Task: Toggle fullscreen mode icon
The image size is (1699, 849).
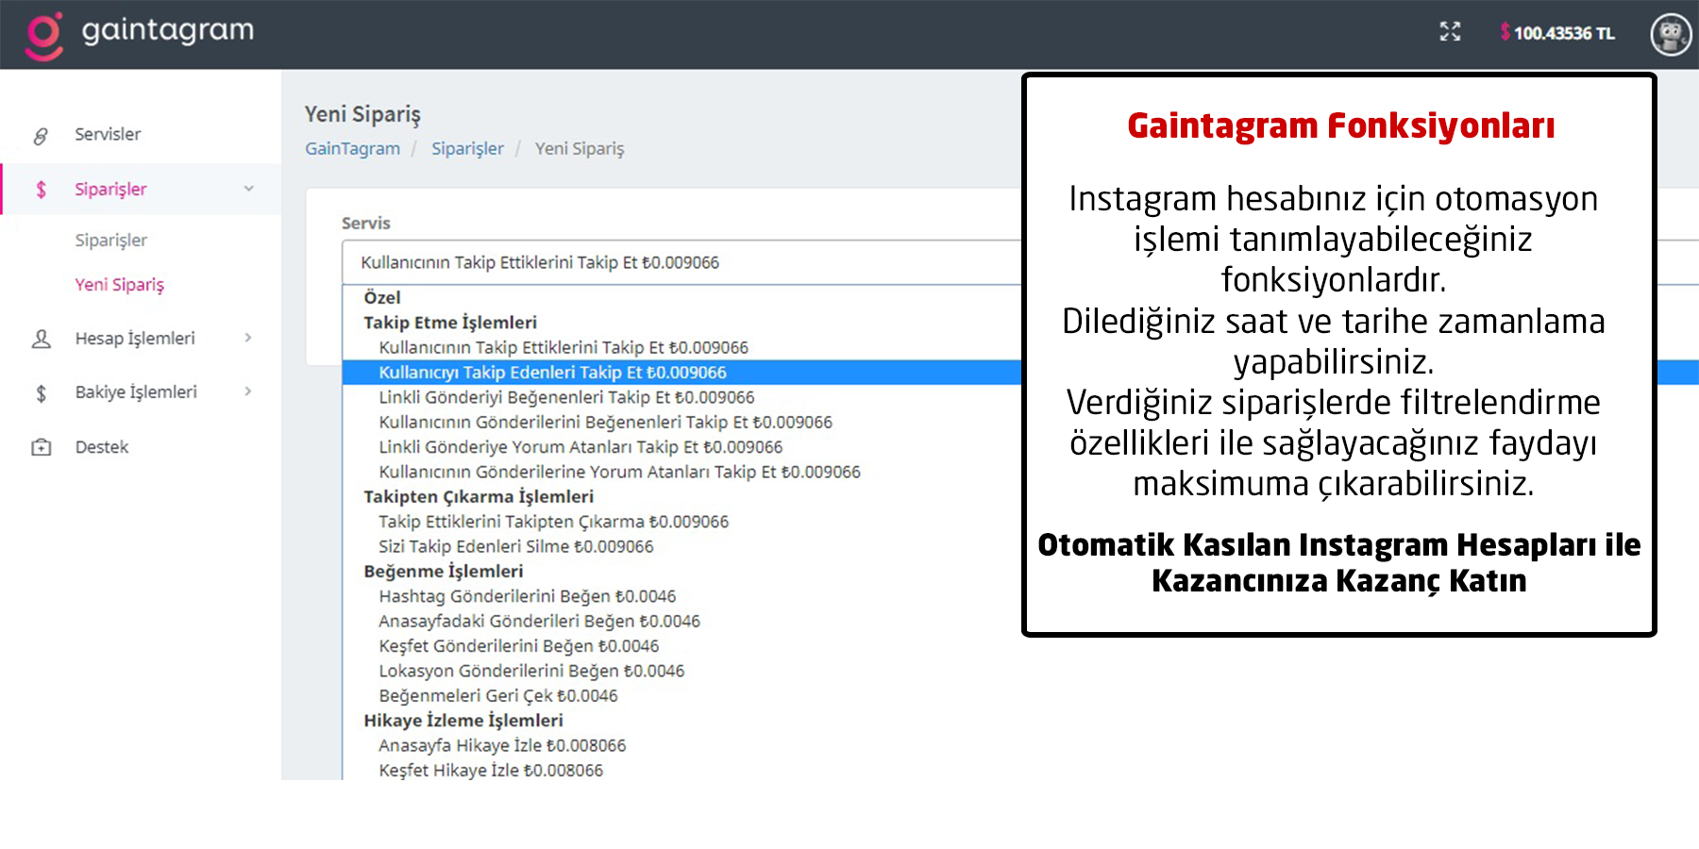Action: click(1450, 32)
